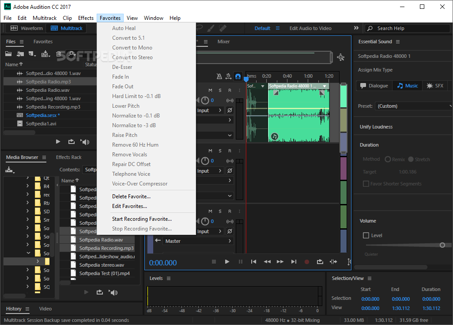Click first track volume knob
The width and height of the screenshot is (453, 325).
(205, 100)
